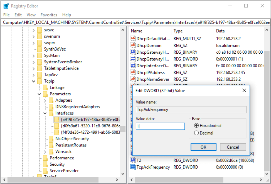This screenshot has height=184, width=271.
Task: Click the tree pane scroll up arrow
Action: [123, 30]
